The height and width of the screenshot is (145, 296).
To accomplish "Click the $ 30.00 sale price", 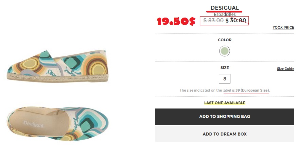I will [236, 21].
